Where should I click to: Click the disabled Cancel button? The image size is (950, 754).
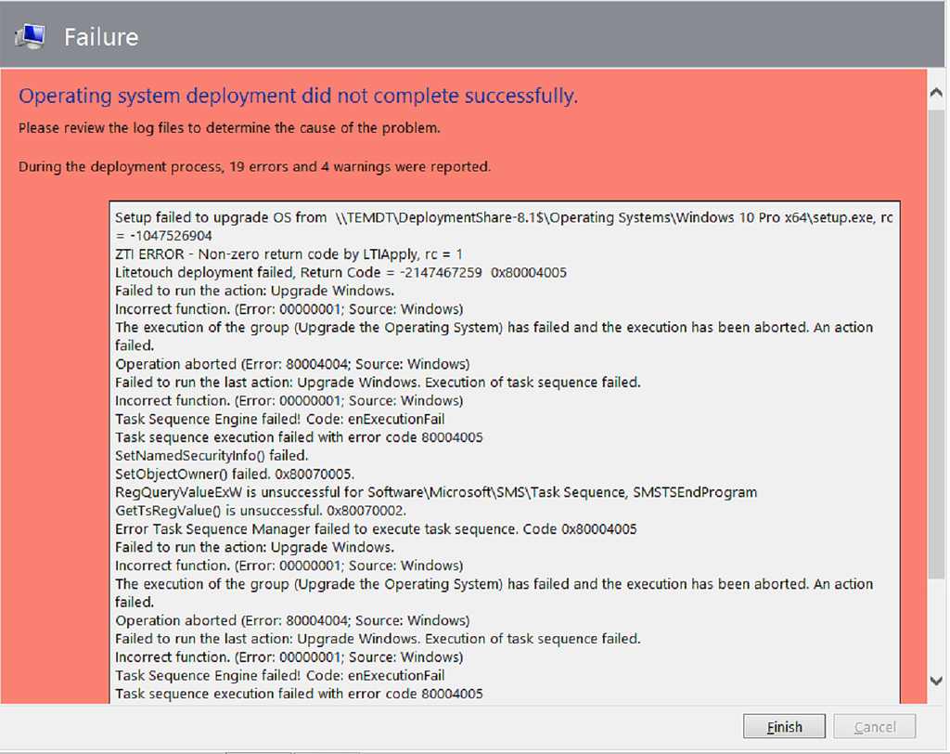[x=873, y=726]
